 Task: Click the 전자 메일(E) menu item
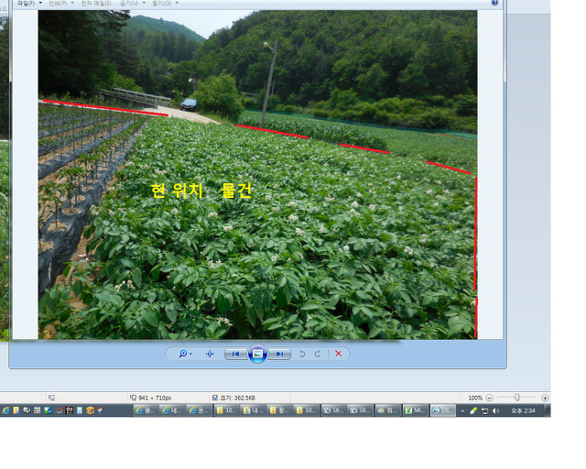[96, 3]
